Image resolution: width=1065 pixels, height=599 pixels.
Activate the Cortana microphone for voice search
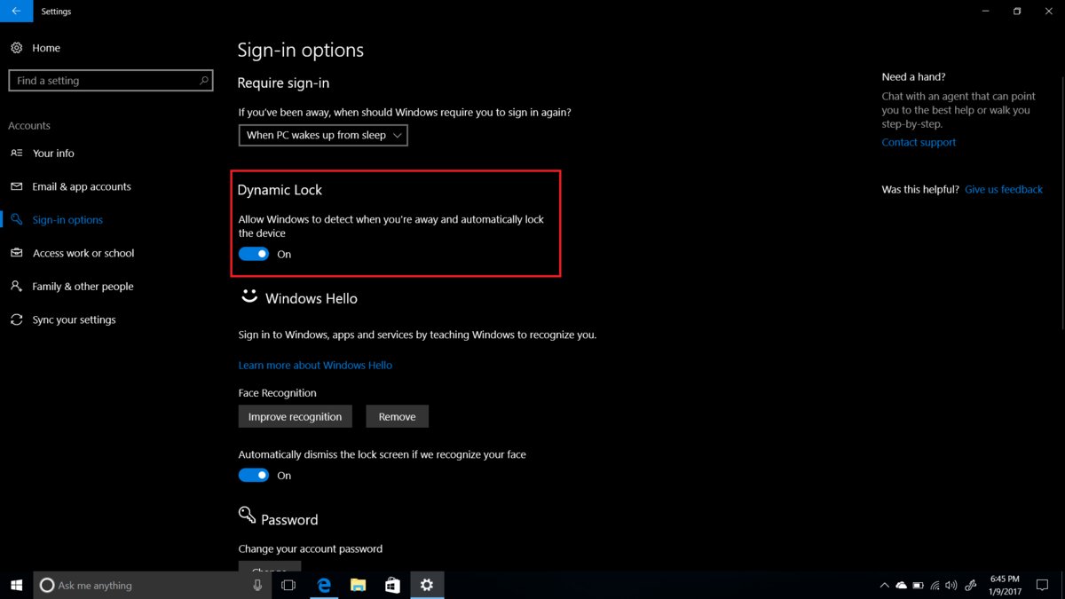(257, 585)
